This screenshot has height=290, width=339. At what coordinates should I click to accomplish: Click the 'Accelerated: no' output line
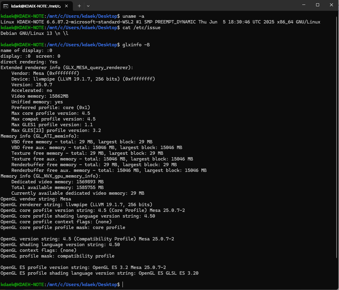click(32, 90)
